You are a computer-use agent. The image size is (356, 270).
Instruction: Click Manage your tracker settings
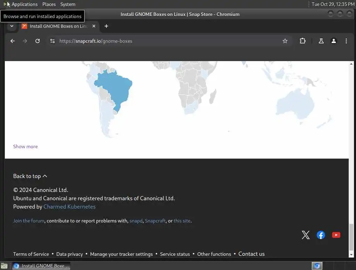click(x=121, y=254)
